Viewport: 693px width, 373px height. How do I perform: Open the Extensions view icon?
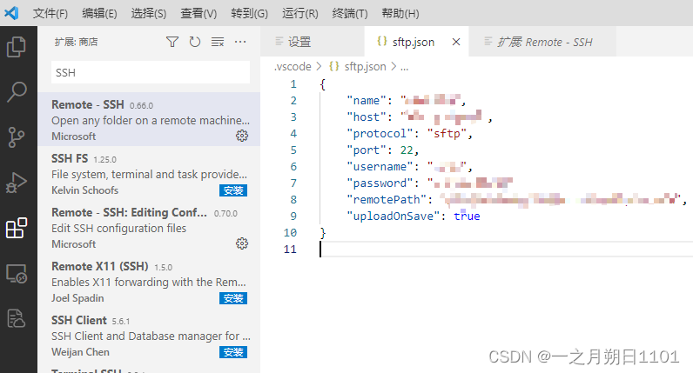coord(17,228)
